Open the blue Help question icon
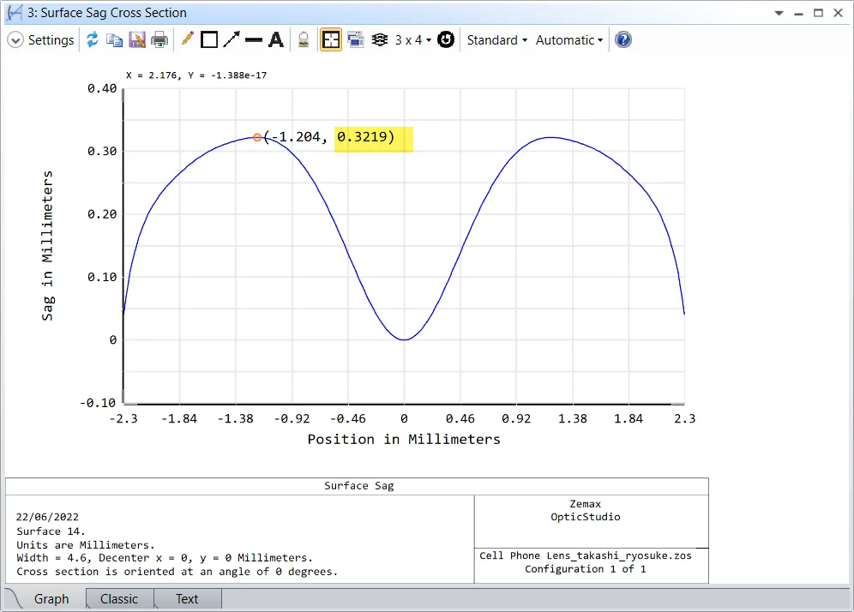854x612 pixels. coord(624,40)
